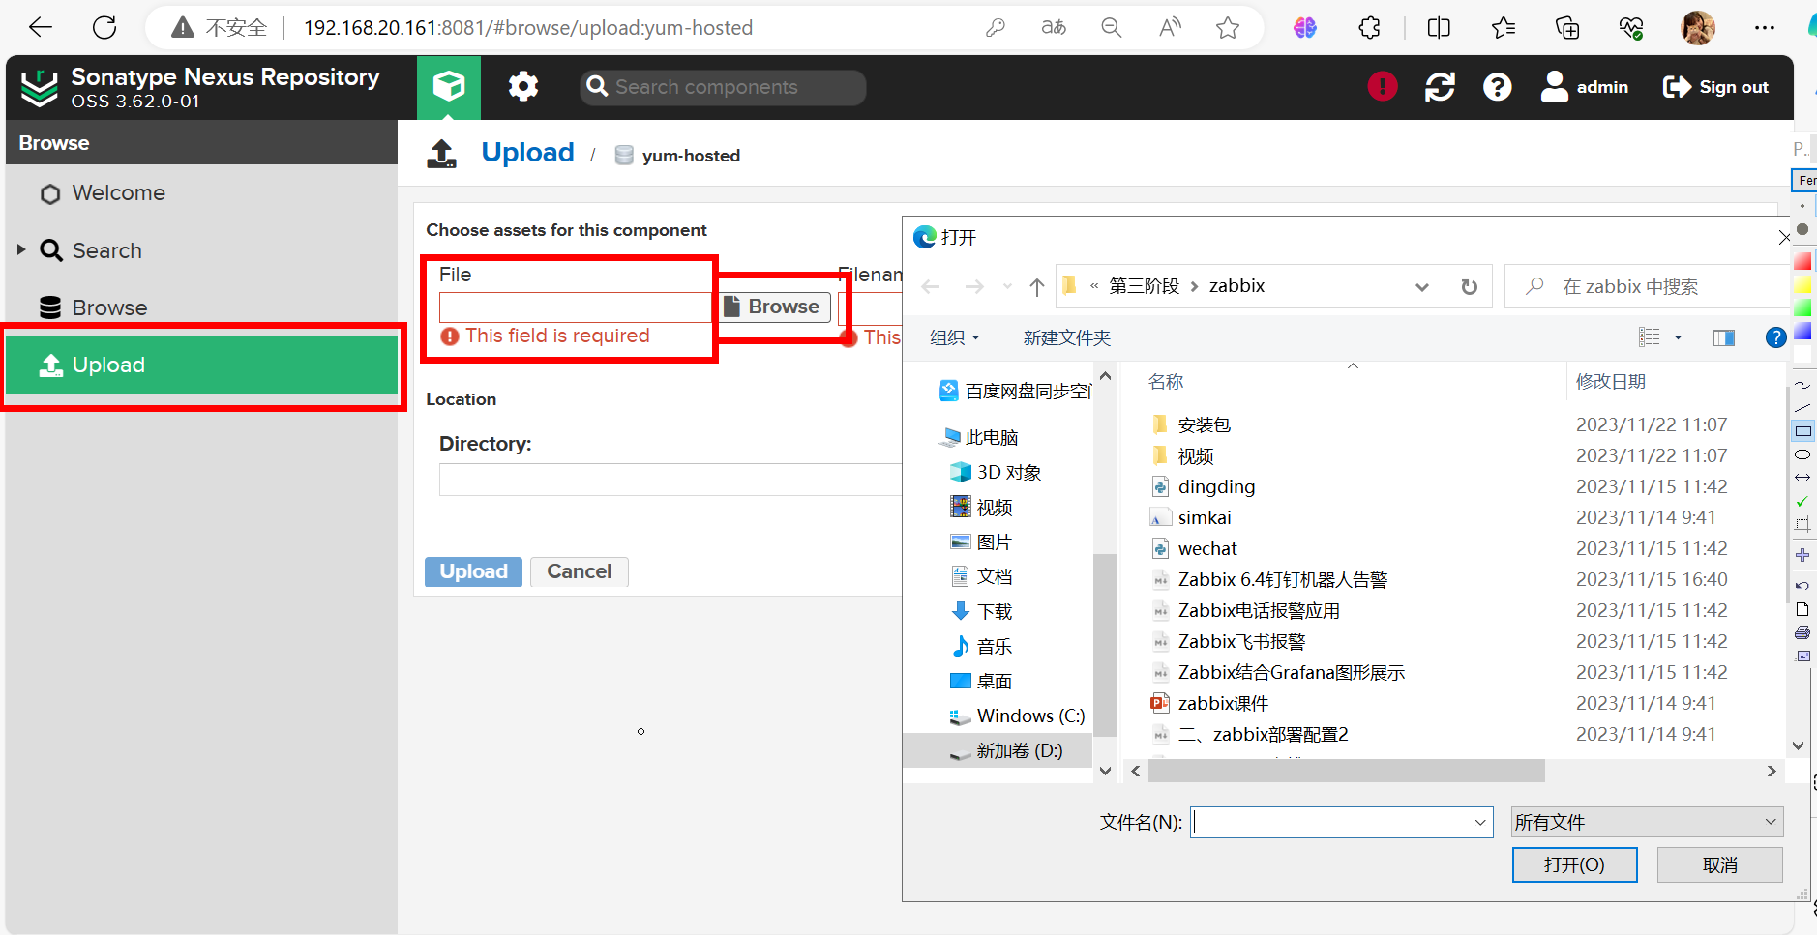The height and width of the screenshot is (935, 1817).
Task: Select 3D 对象 in navigation tree
Action: coord(996,472)
